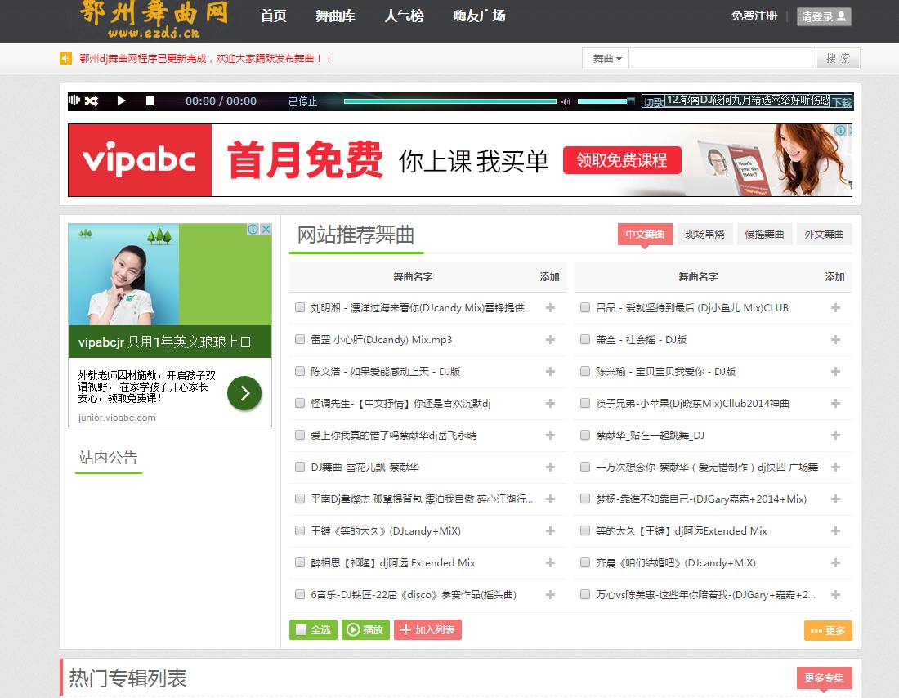Image resolution: width=899 pixels, height=698 pixels.
Task: Switch to the 现场串烧 tab
Action: click(x=704, y=235)
